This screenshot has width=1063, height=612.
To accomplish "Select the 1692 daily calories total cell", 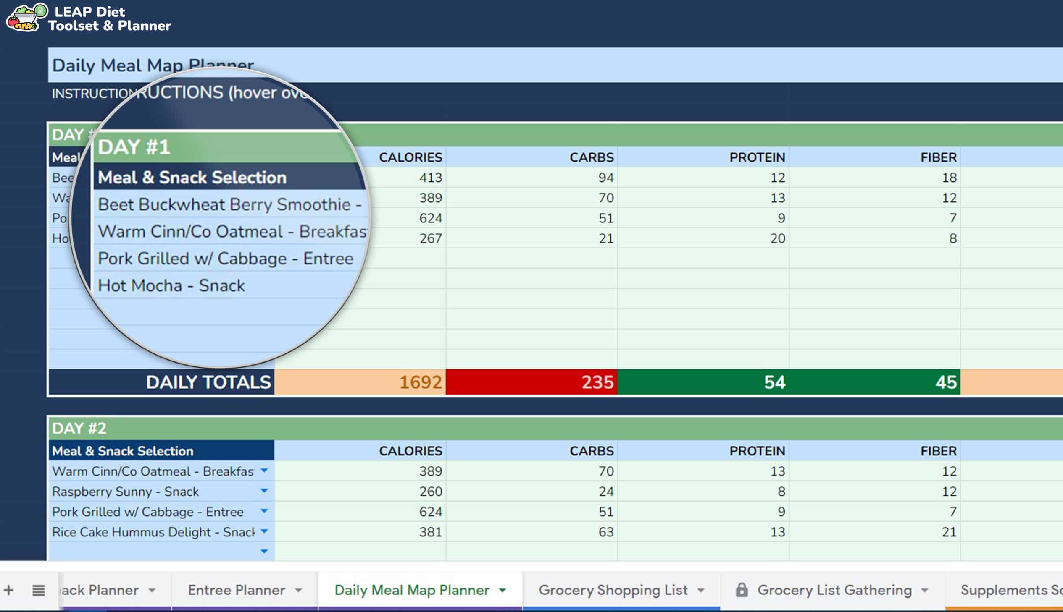I will coord(360,382).
